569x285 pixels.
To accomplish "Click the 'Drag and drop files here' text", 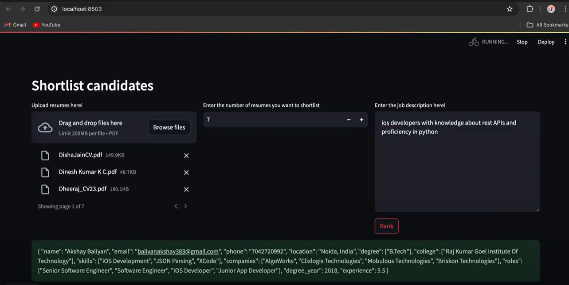I will [90, 123].
